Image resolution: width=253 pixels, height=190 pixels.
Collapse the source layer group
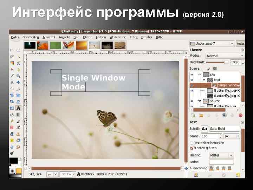200,101
